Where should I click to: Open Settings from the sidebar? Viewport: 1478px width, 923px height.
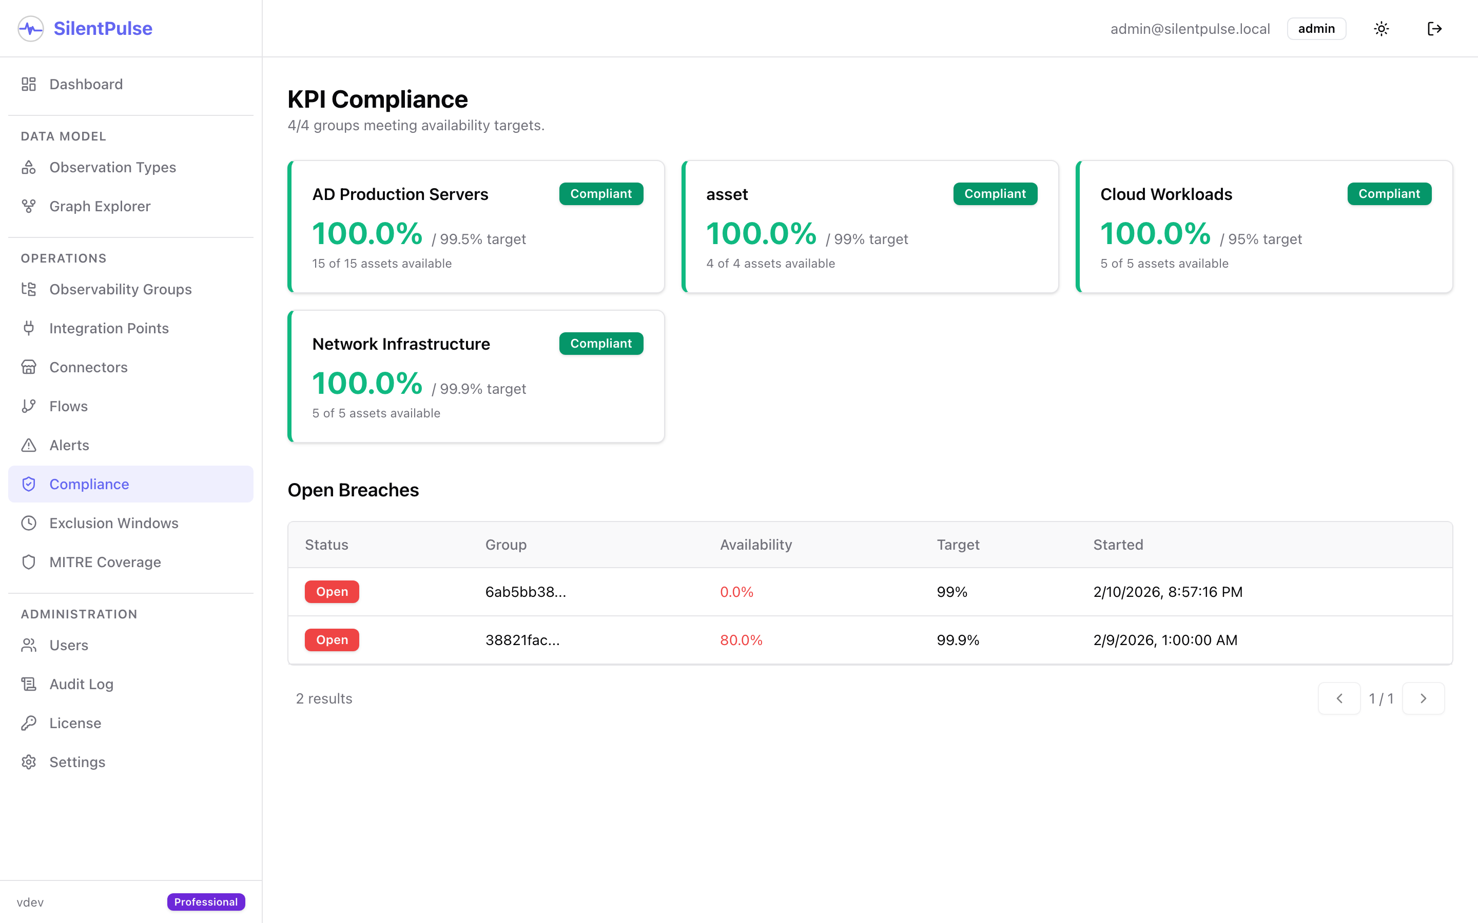(131, 763)
